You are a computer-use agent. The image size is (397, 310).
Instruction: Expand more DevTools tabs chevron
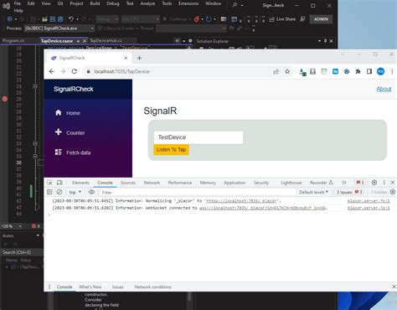[x=344, y=183]
